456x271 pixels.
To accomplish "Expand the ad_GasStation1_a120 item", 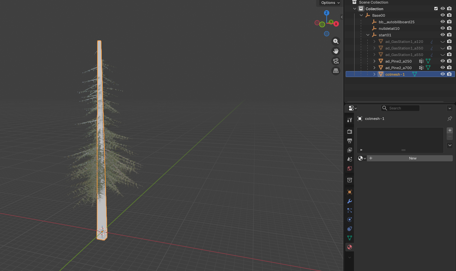I will point(374,42).
